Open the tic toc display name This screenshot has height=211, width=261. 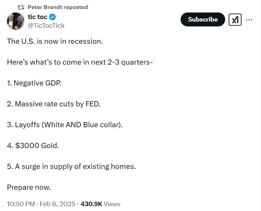pyautogui.click(x=38, y=17)
